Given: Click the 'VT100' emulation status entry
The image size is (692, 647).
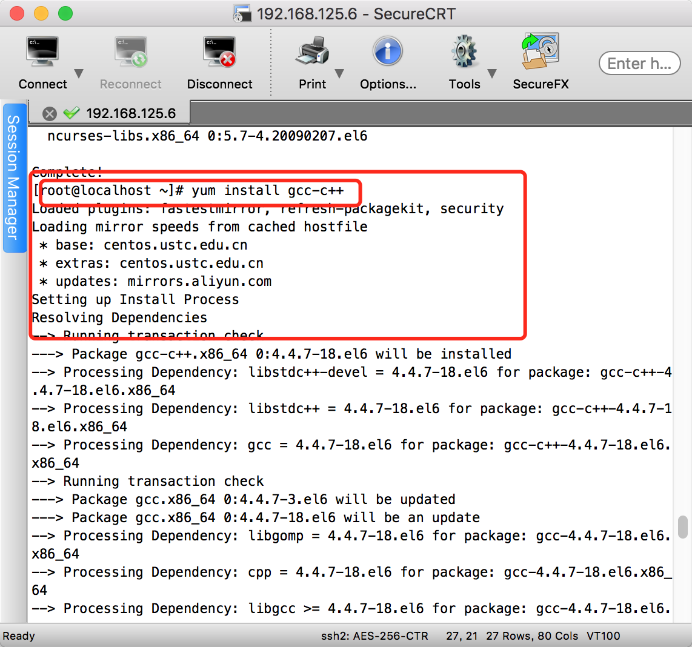Looking at the screenshot, I should pyautogui.click(x=604, y=636).
